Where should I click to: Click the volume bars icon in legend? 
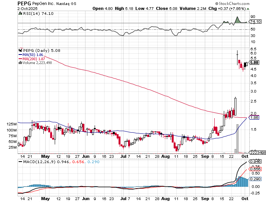click(20, 63)
